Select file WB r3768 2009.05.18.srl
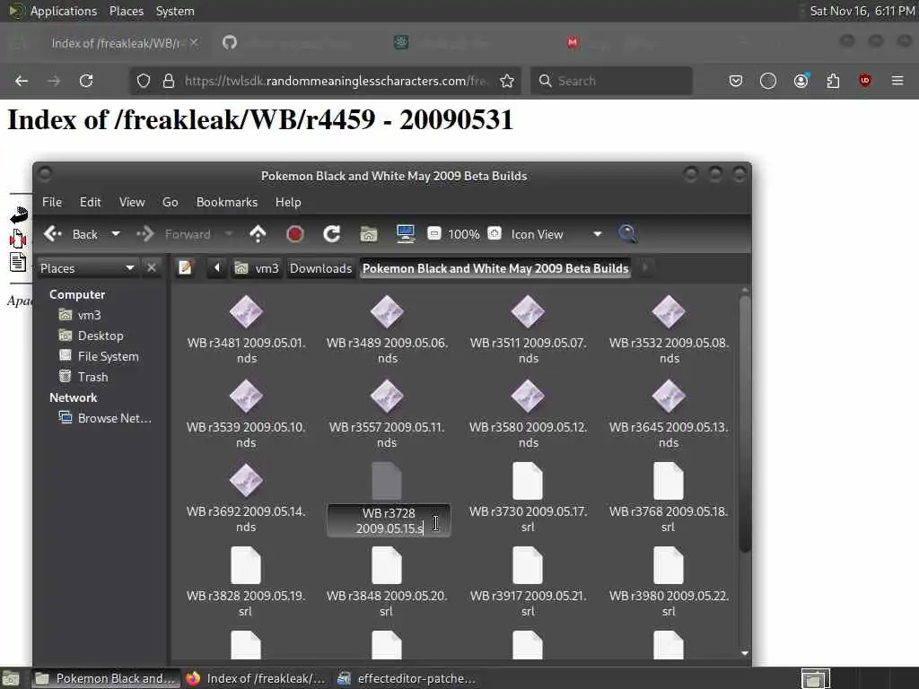919x689 pixels. [669, 499]
